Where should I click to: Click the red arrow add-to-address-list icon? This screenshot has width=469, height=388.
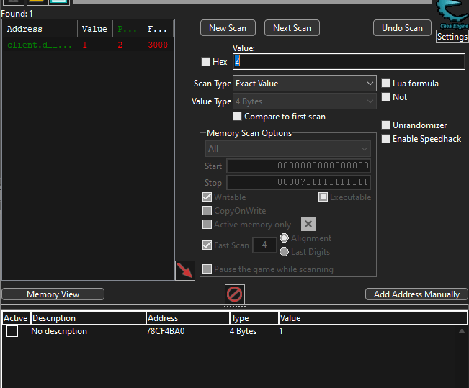(185, 271)
